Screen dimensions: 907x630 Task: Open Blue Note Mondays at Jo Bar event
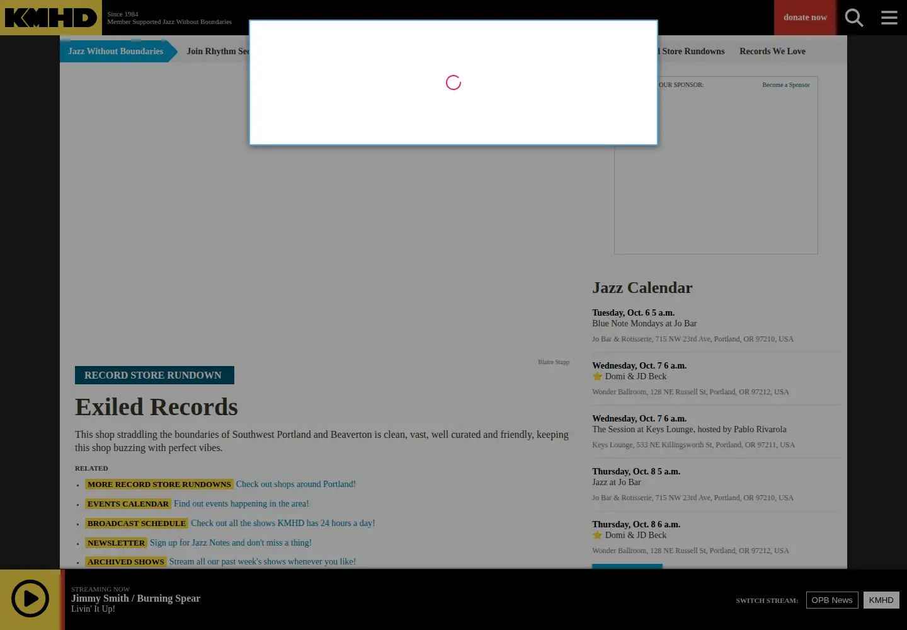(644, 324)
